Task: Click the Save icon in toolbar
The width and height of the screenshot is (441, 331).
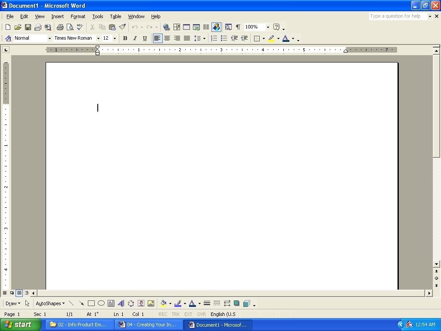Action: [x=28, y=27]
